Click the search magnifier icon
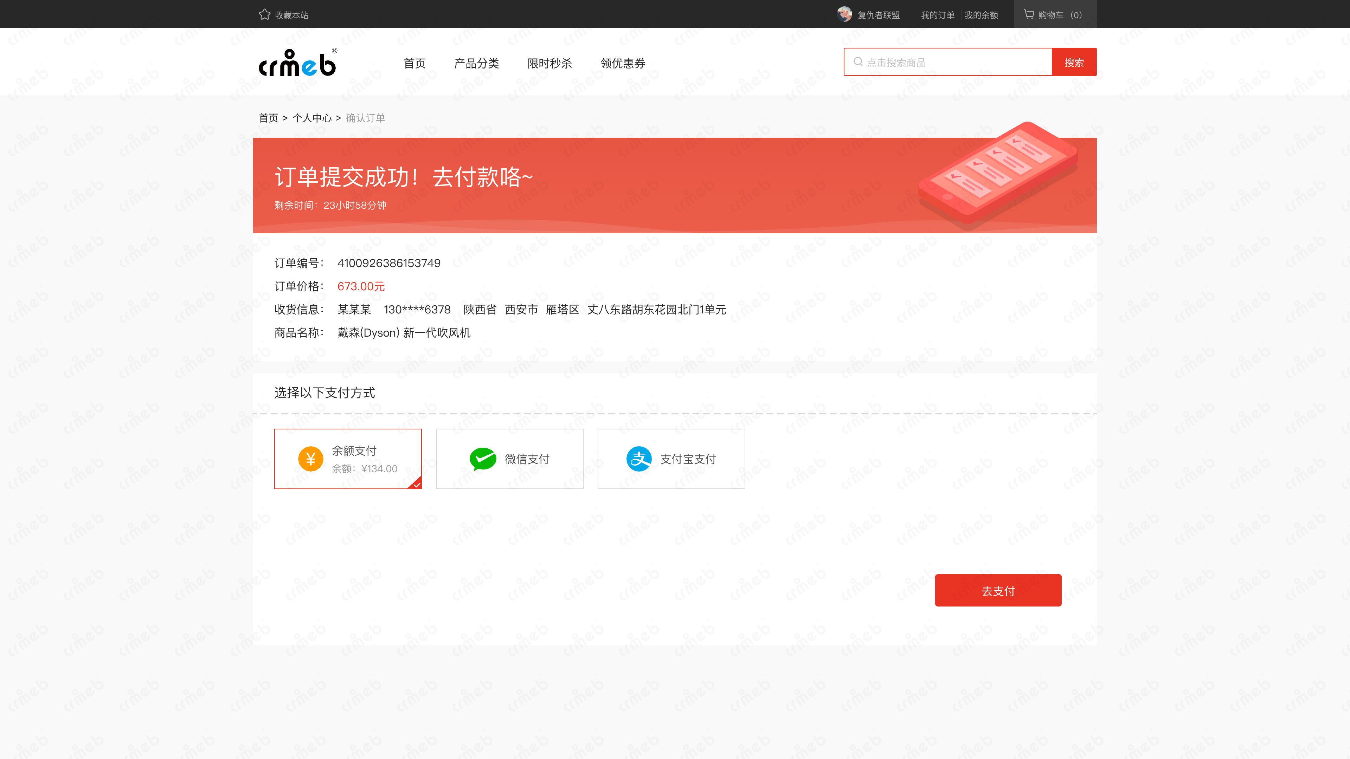Image resolution: width=1350 pixels, height=759 pixels. coord(858,62)
